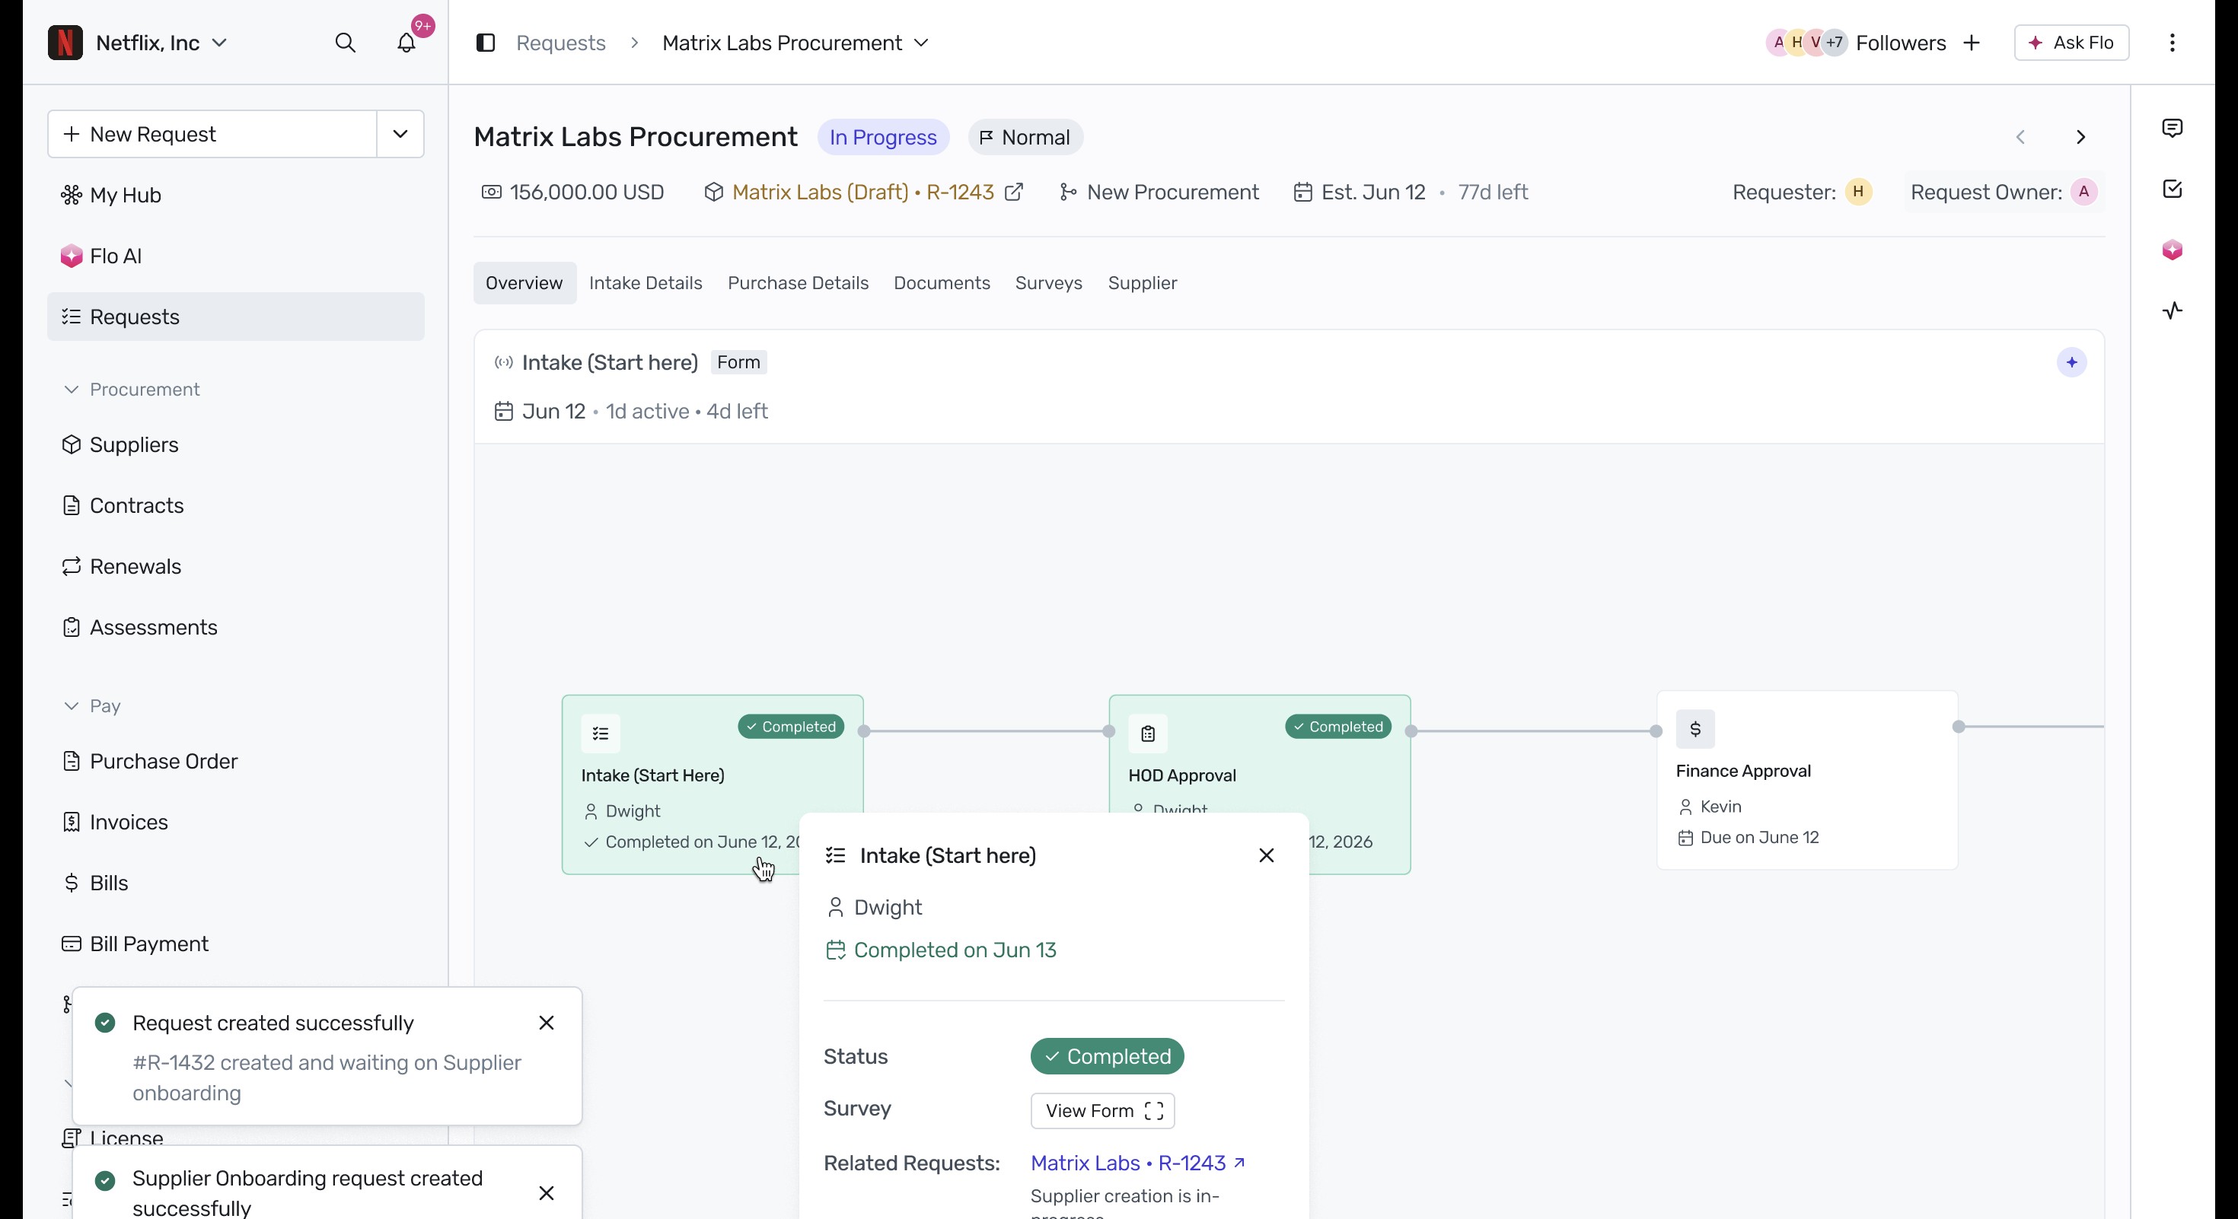Select the Finance Approval workflow card

pyautogui.click(x=1807, y=780)
